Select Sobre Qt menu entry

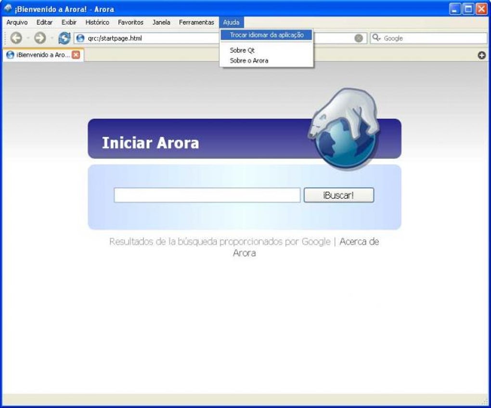267,50
